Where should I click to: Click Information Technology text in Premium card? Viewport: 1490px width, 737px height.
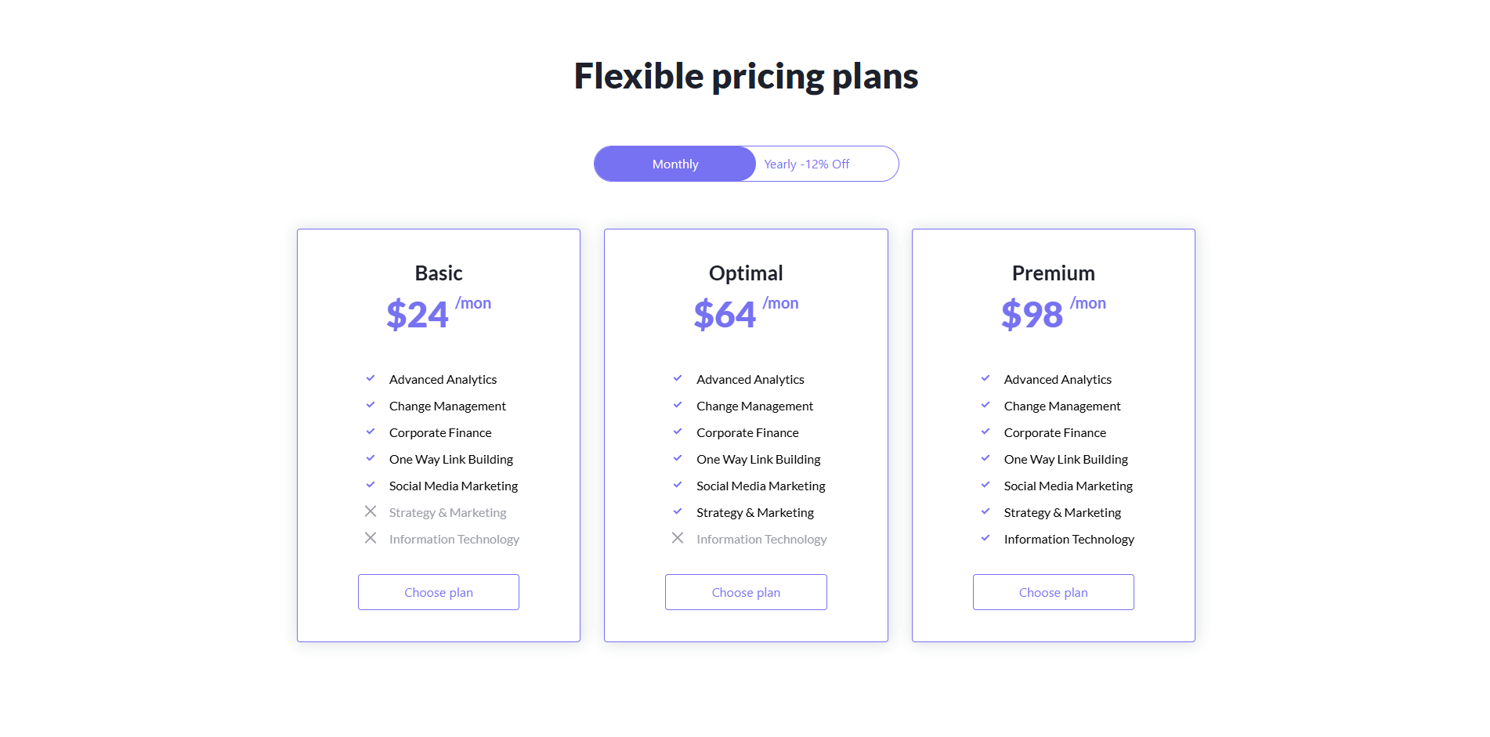click(1069, 539)
